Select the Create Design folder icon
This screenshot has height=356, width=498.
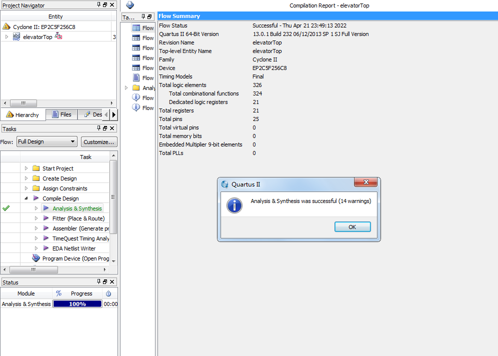pos(36,178)
